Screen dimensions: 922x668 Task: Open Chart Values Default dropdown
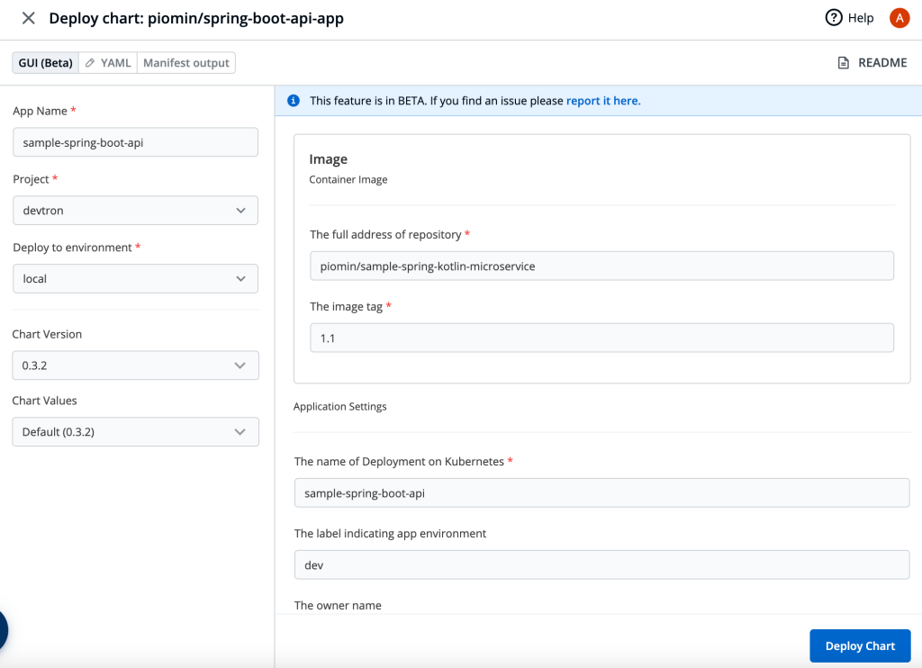[x=135, y=431]
